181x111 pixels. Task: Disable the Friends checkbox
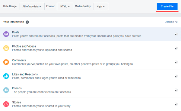coord(176,90)
